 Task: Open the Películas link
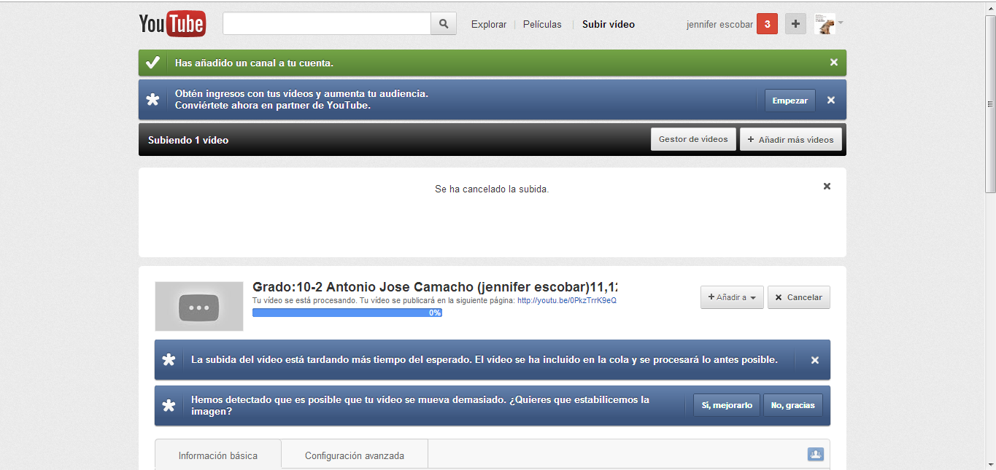pyautogui.click(x=542, y=24)
